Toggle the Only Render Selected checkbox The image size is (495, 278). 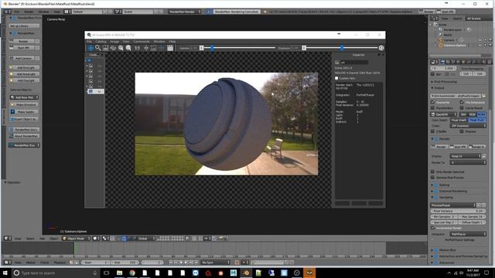[x=433, y=171]
